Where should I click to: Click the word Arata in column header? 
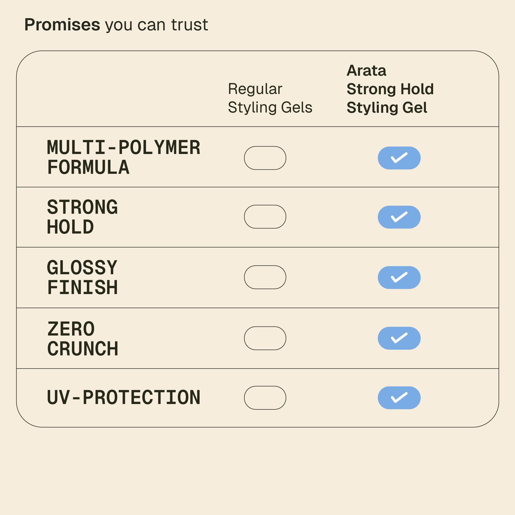366,71
